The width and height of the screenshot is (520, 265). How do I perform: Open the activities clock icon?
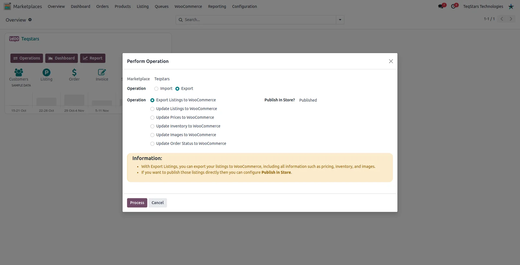(x=453, y=6)
